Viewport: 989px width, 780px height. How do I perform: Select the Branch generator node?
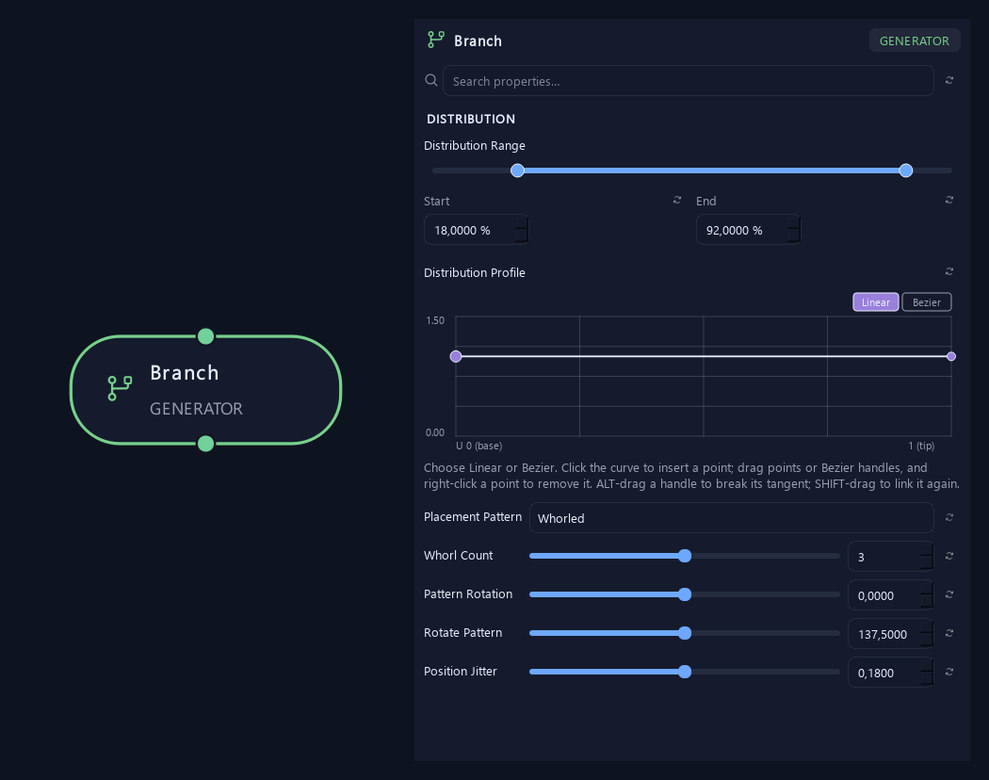pyautogui.click(x=205, y=390)
